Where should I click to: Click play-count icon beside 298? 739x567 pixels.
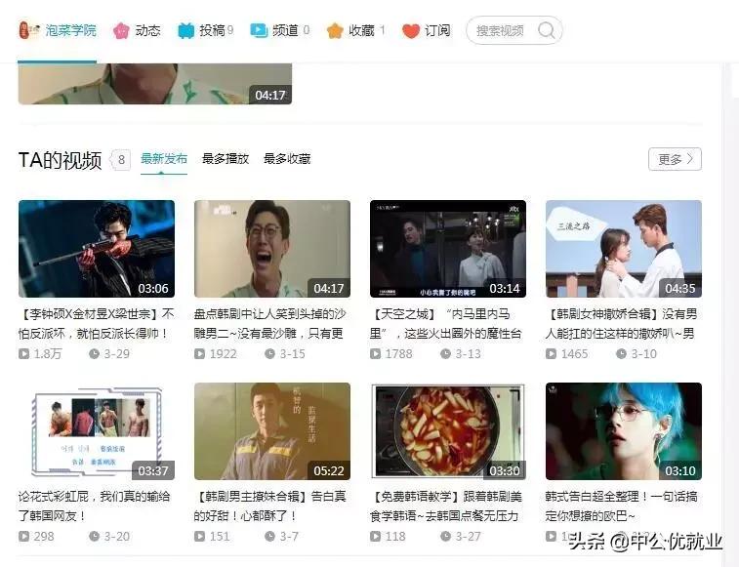24,536
